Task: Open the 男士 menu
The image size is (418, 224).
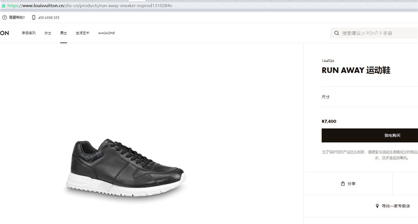Action: pos(63,33)
